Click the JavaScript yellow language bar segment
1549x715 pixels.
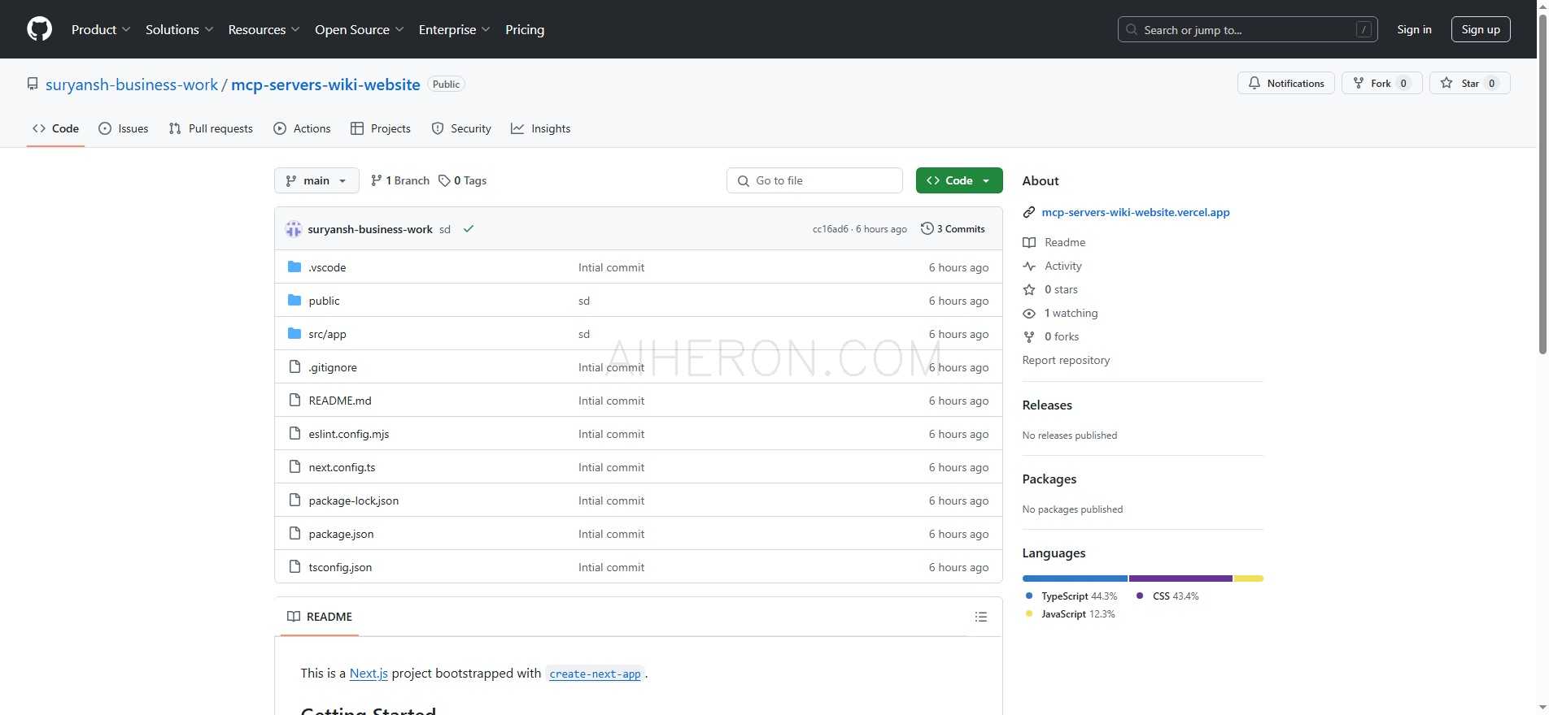[x=1249, y=578]
